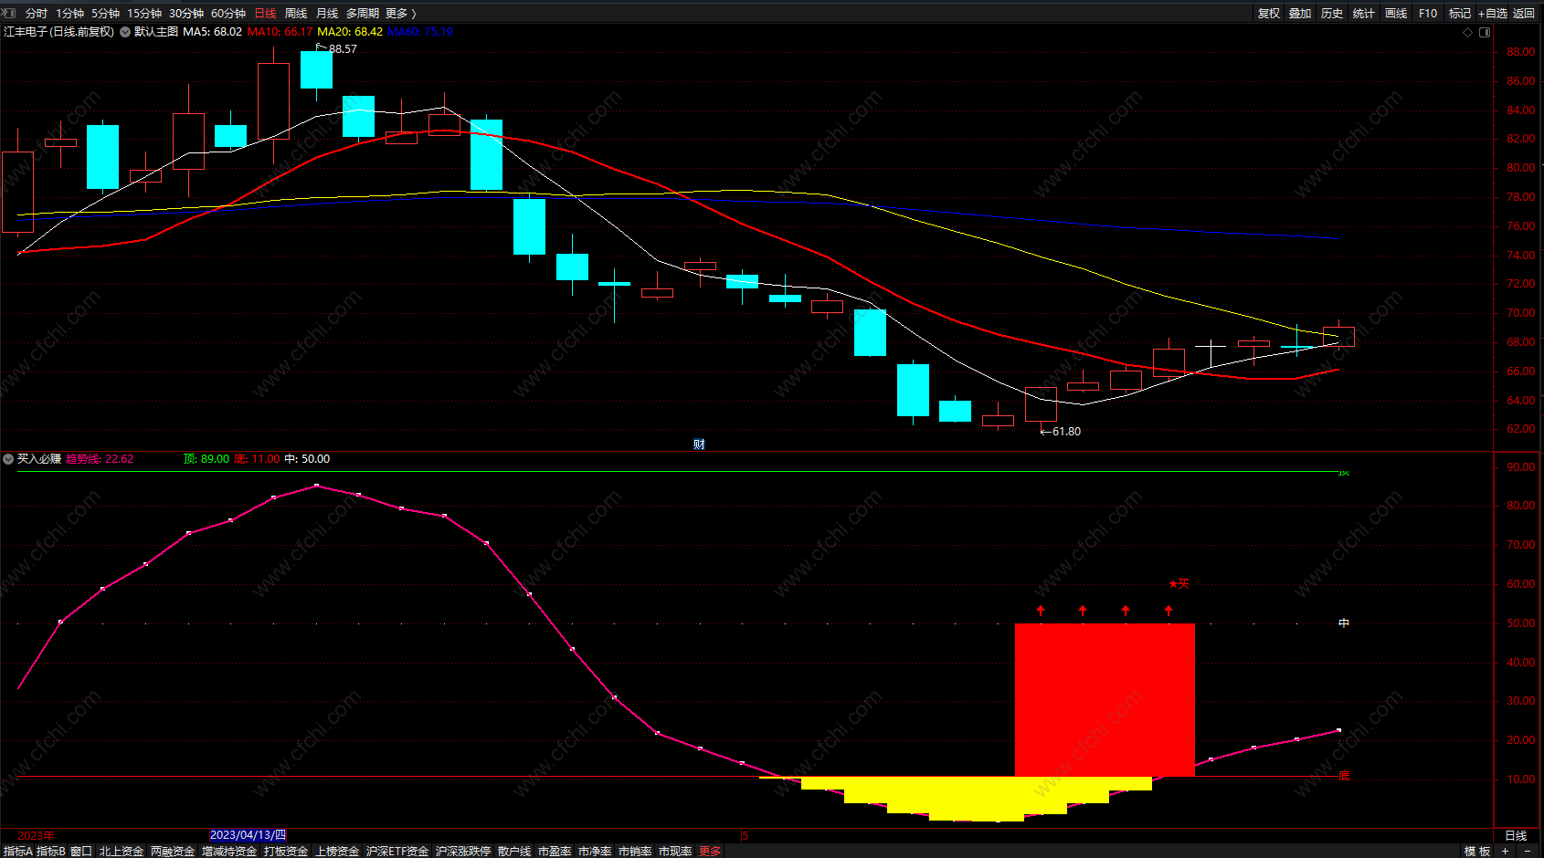Click the 财 finance marker on the chart

coord(699,445)
